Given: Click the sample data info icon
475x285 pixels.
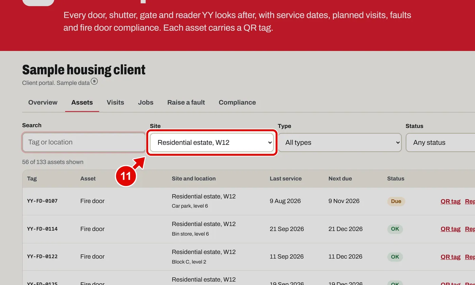Looking at the screenshot, I should tap(94, 81).
